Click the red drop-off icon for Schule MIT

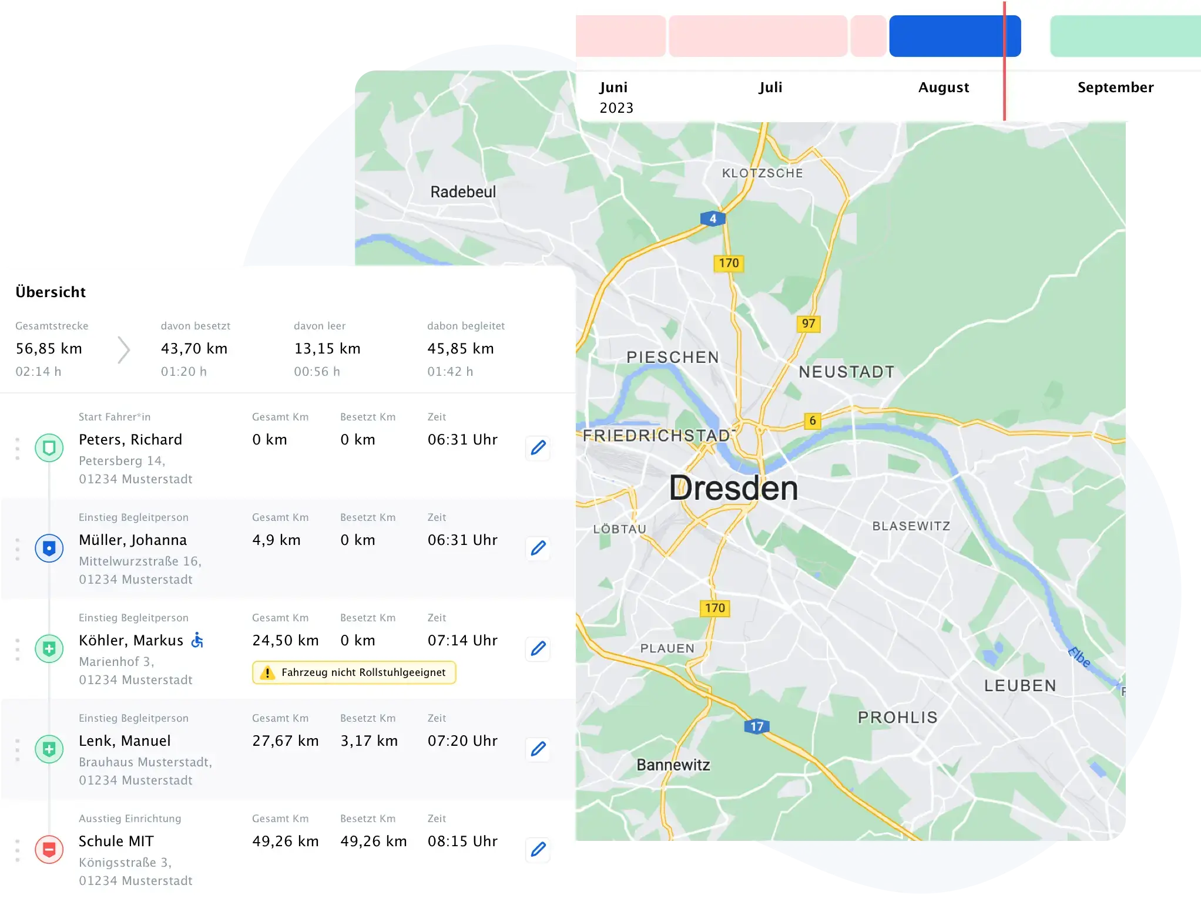(49, 850)
